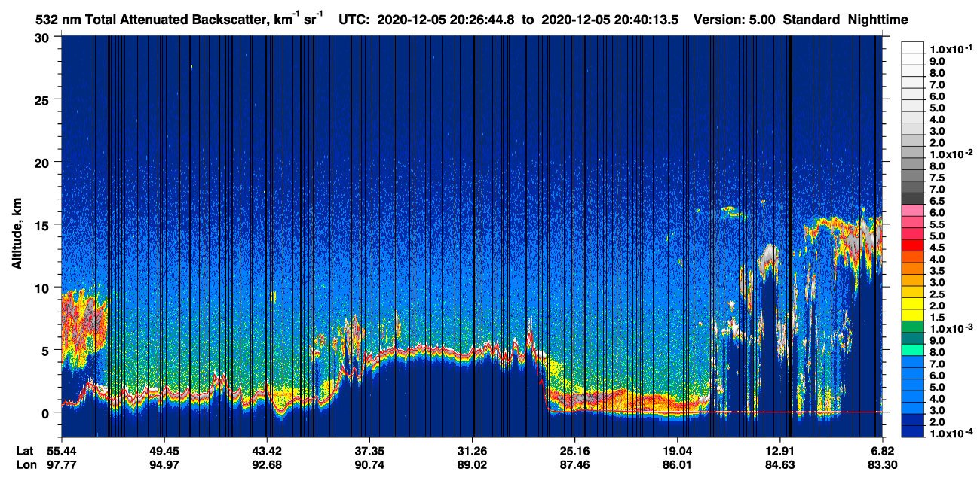
Task: Click the longitude value "92.68"
Action: pyautogui.click(x=267, y=464)
